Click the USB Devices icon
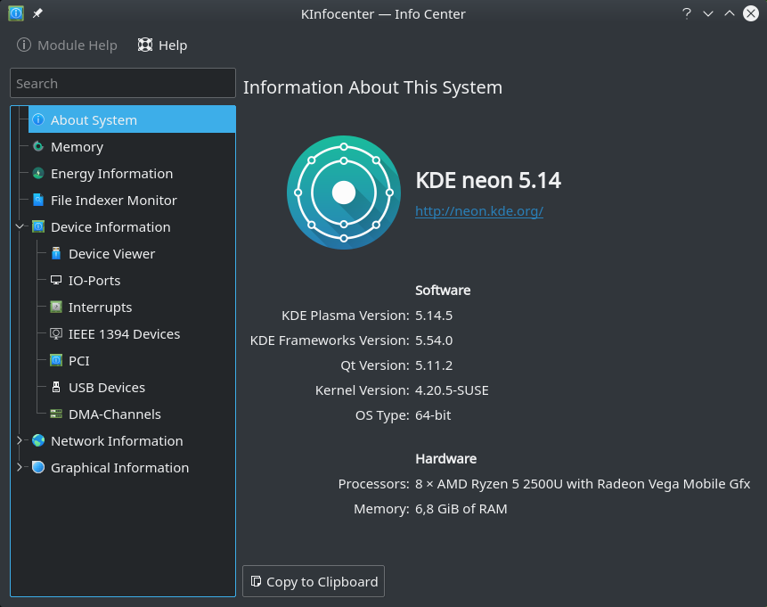Image resolution: width=767 pixels, height=607 pixels. click(x=56, y=387)
